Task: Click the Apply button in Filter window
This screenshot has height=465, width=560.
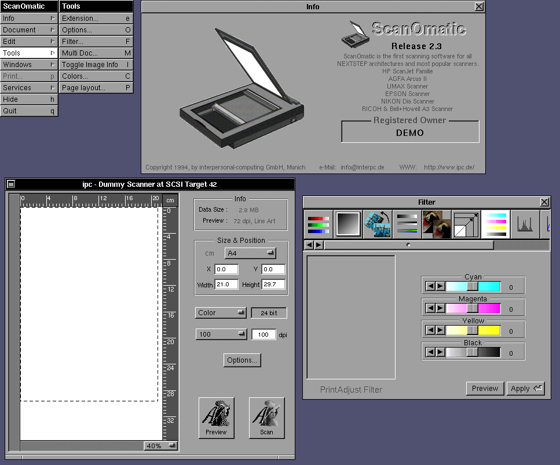Action: [526, 388]
